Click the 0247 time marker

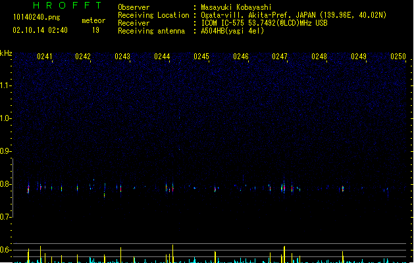pos(280,57)
